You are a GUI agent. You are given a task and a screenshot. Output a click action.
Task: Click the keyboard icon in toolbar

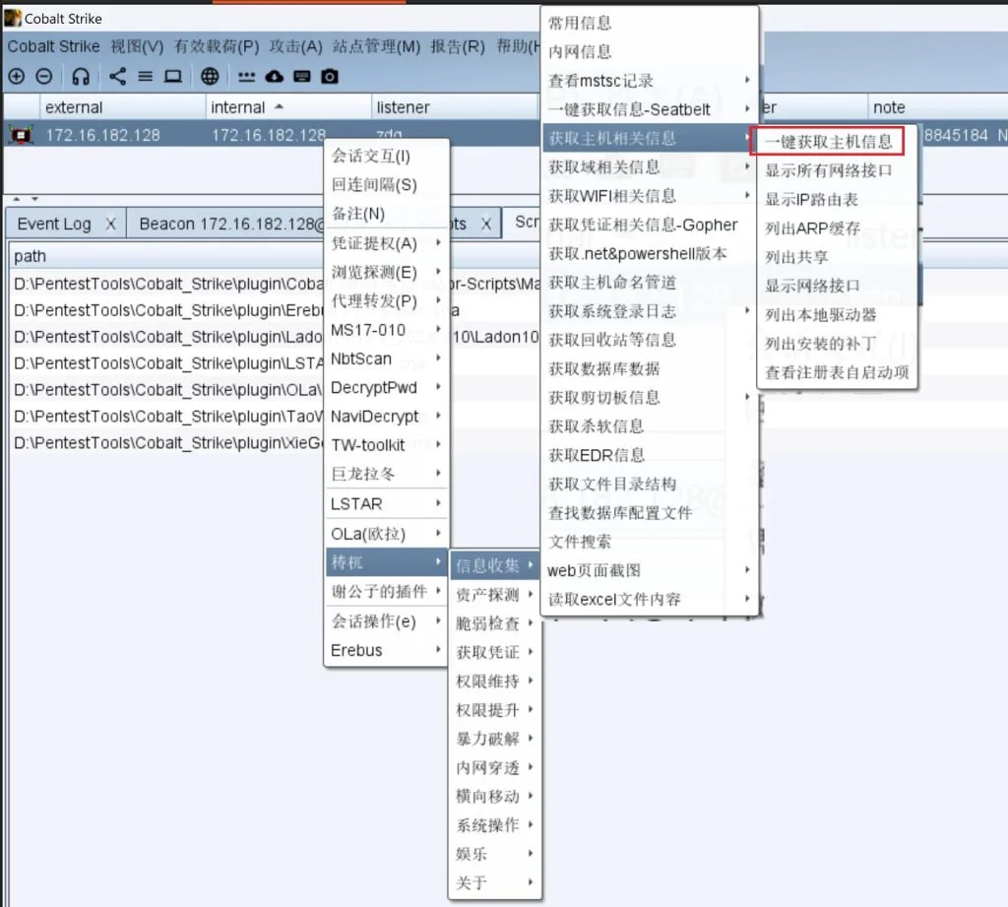301,77
